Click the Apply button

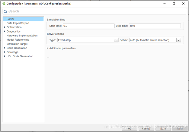coord(180,129)
